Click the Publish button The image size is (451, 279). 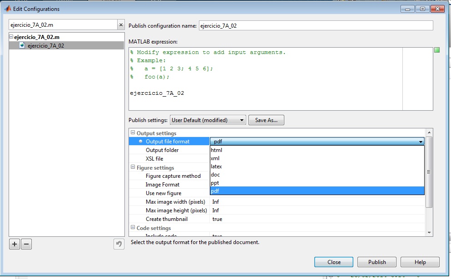pyautogui.click(x=377, y=262)
